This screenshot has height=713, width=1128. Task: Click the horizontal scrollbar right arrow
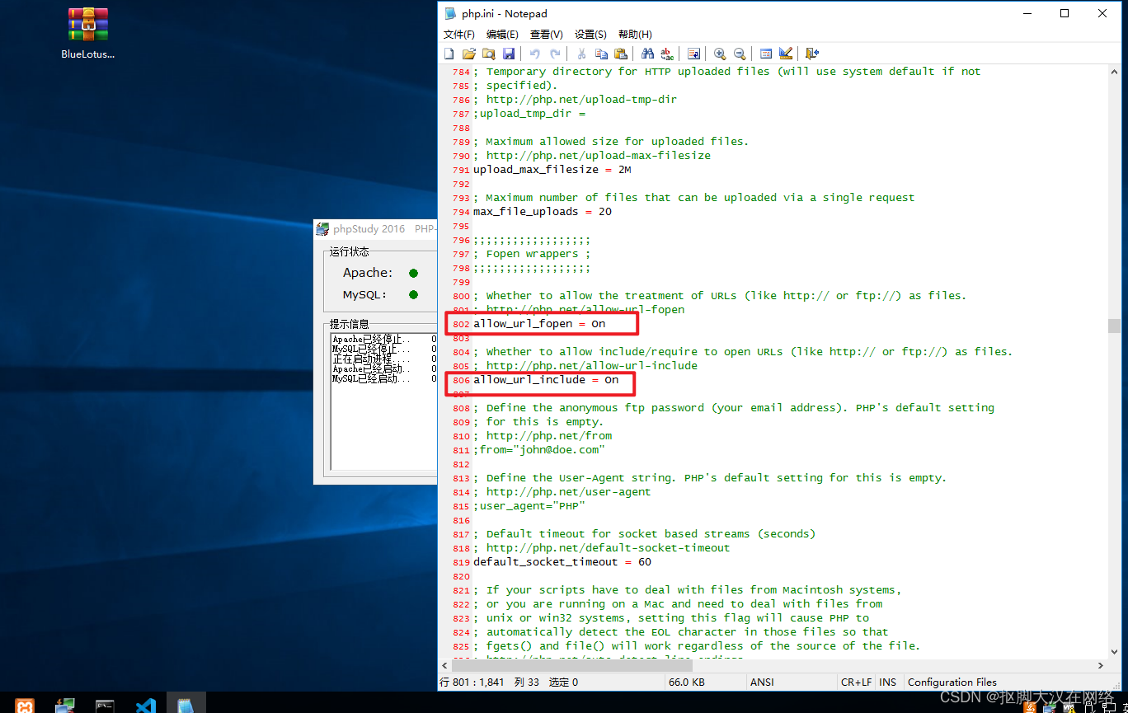[1100, 665]
